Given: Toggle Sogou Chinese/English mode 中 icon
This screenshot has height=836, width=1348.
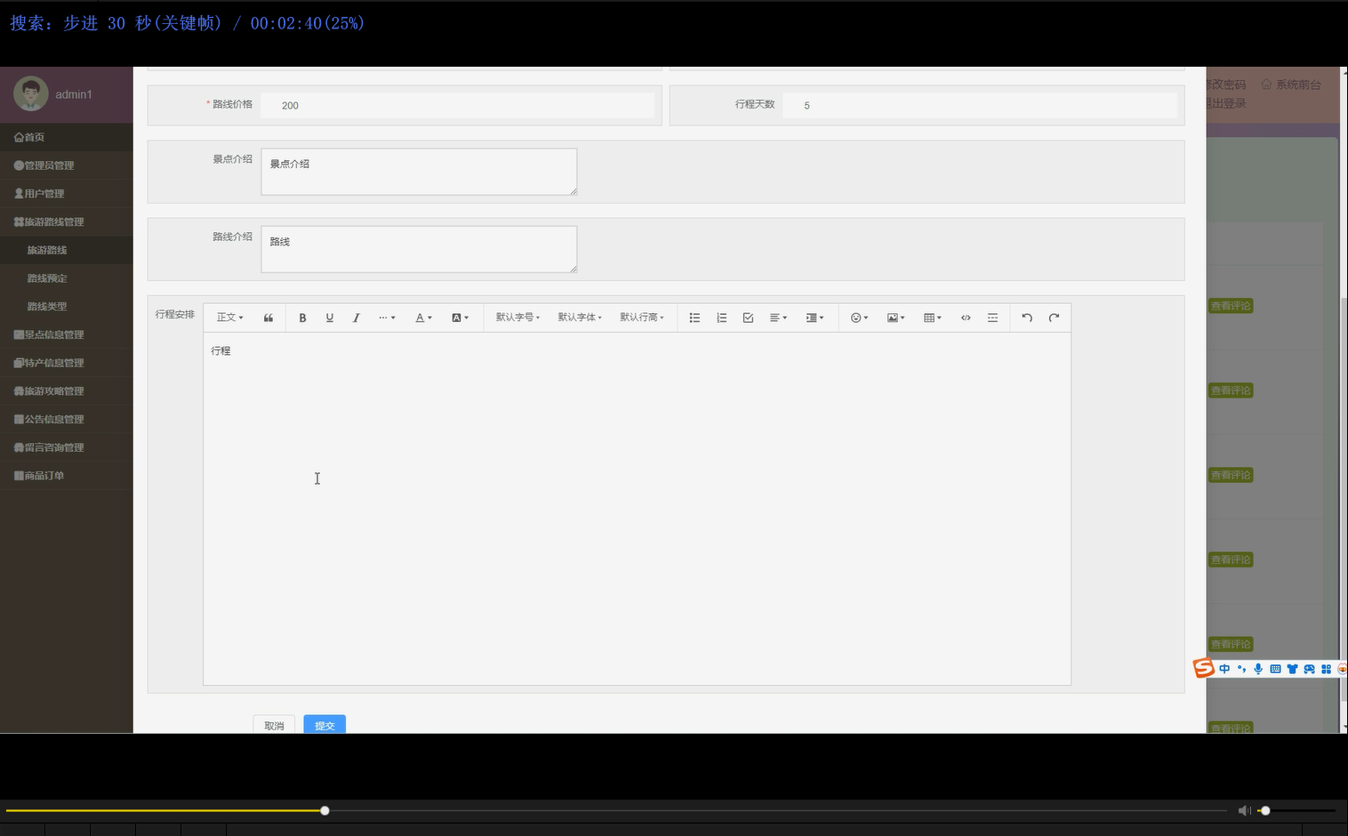Looking at the screenshot, I should (x=1224, y=669).
